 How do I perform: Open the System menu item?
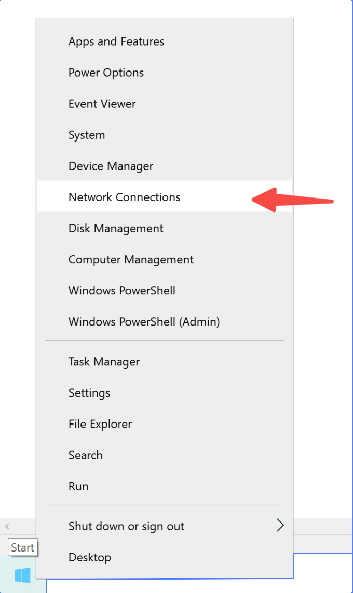coord(87,135)
